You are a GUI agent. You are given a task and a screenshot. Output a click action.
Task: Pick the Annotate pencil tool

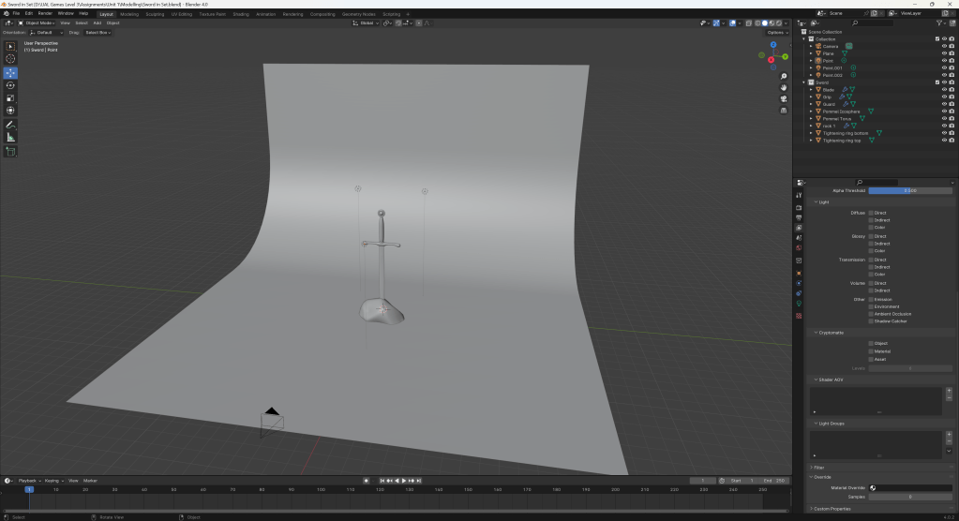point(11,124)
